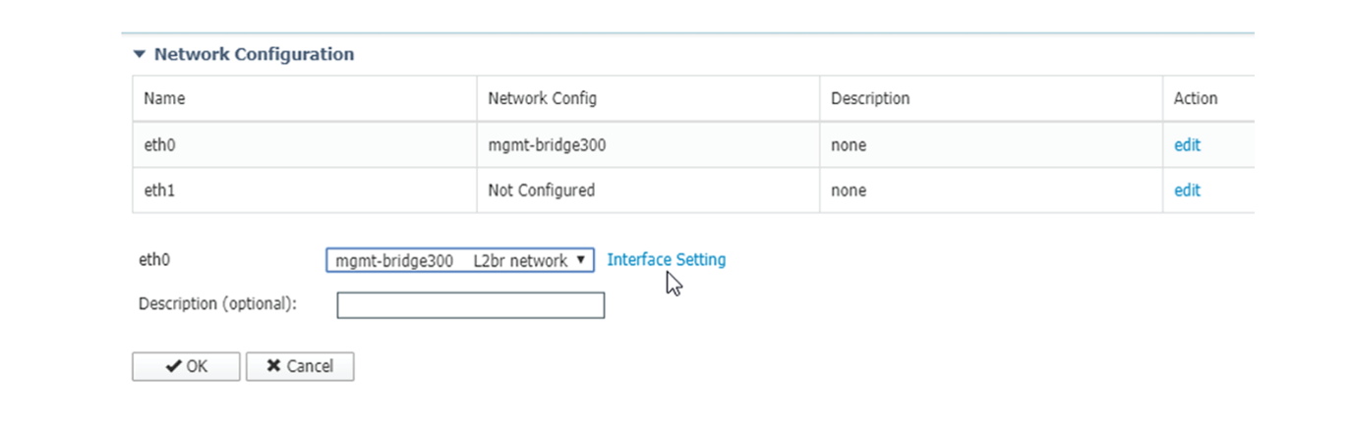Select the eth1 name cell in table

(x=305, y=190)
